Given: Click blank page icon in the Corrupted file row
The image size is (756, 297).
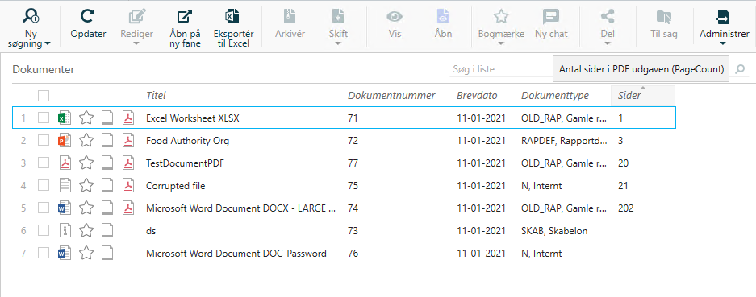Looking at the screenshot, I should 107,185.
